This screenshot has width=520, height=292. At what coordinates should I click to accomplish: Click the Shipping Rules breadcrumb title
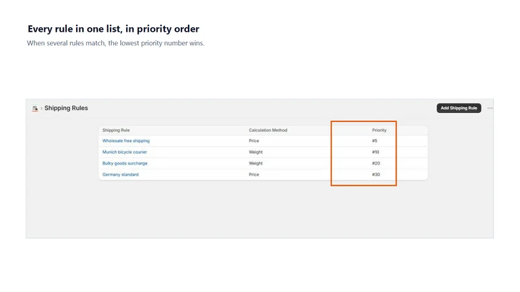pyautogui.click(x=66, y=108)
